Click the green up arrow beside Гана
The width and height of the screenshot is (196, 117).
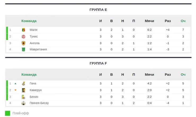pos(15,83)
